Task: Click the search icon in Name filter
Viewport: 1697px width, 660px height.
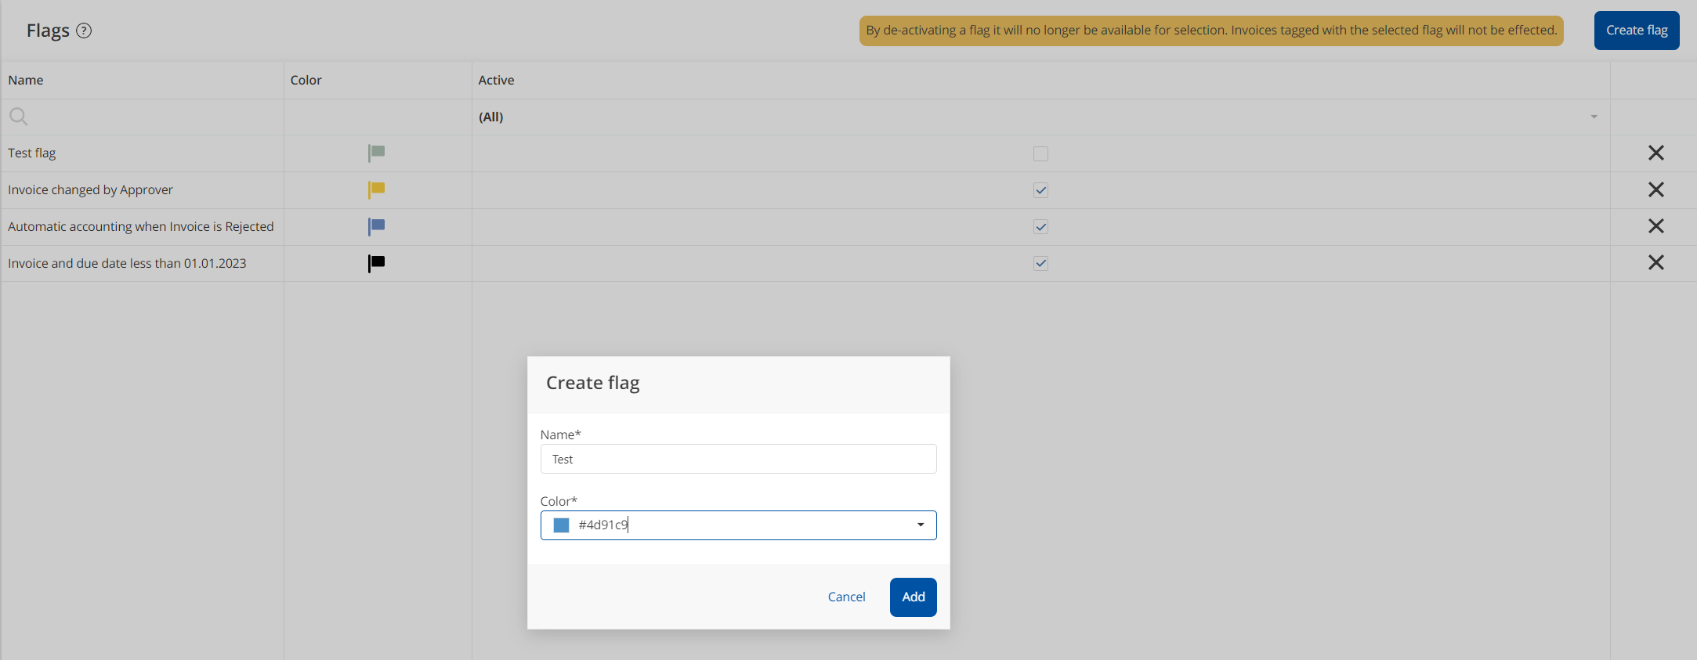Action: point(18,117)
